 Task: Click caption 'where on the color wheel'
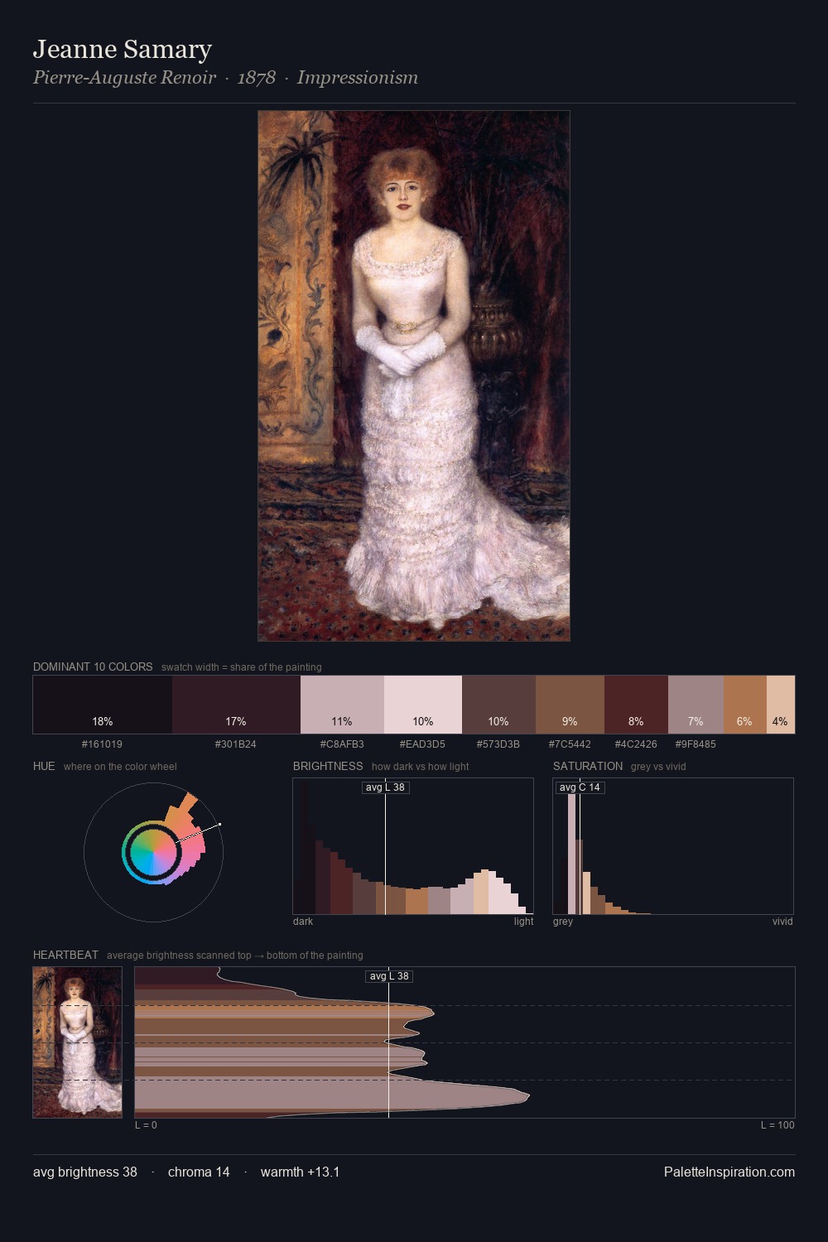point(120,766)
